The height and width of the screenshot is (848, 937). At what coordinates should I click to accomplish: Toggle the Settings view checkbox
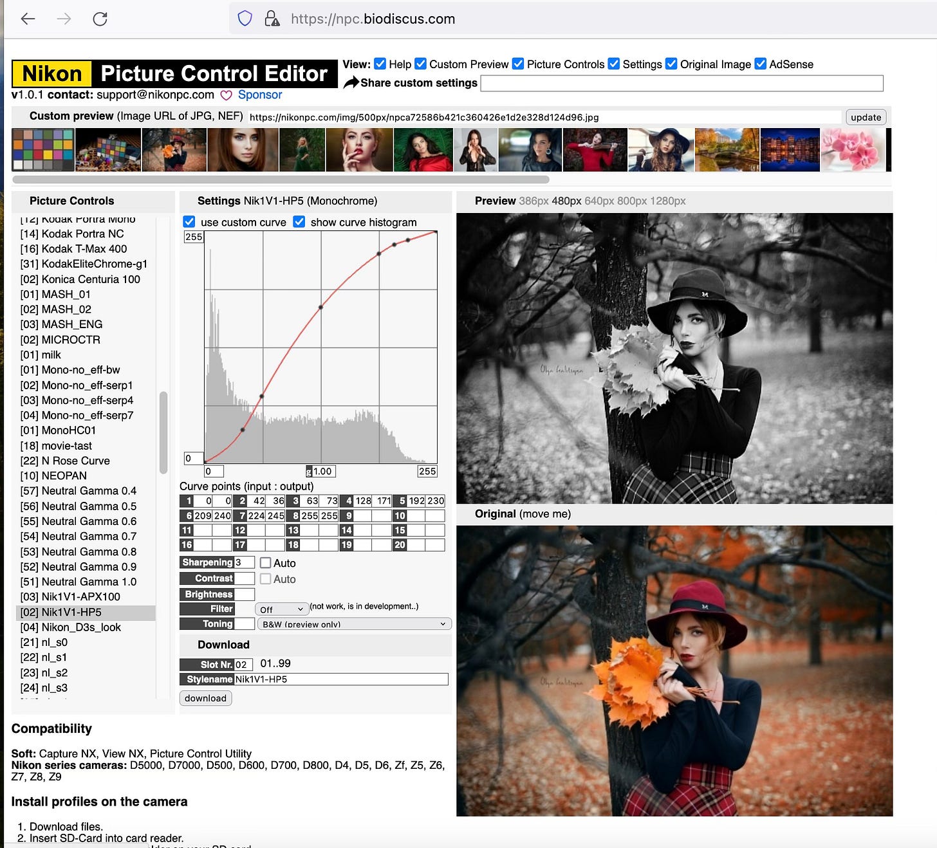[x=614, y=64]
